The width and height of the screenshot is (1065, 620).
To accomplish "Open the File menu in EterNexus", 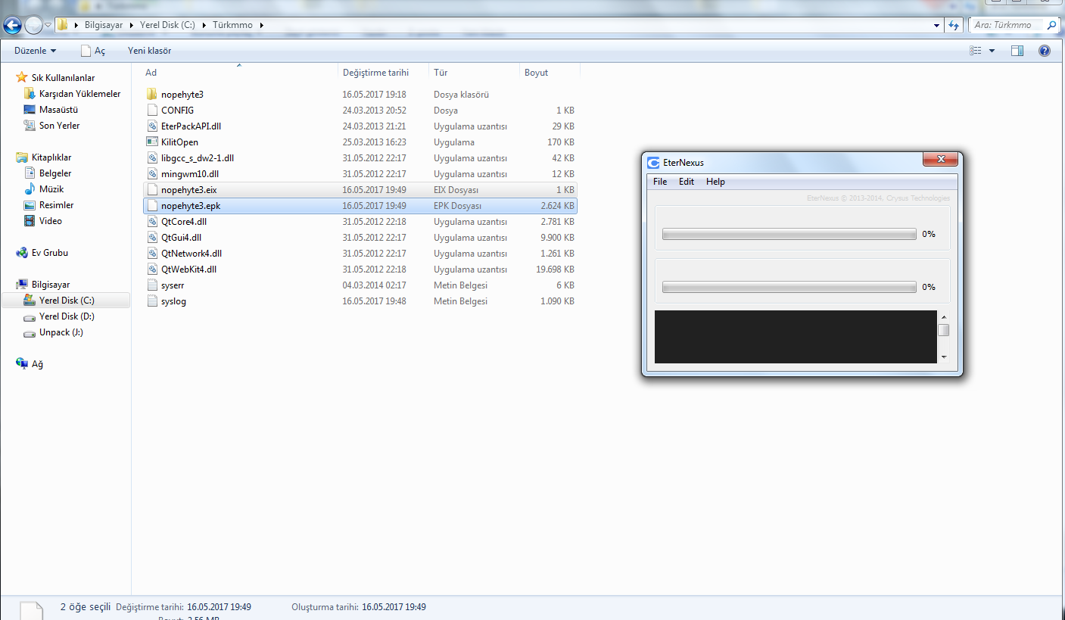I will tap(660, 182).
